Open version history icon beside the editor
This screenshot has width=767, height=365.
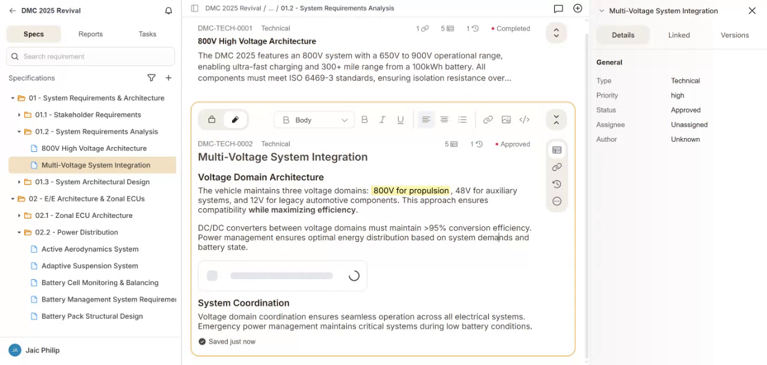pyautogui.click(x=557, y=184)
